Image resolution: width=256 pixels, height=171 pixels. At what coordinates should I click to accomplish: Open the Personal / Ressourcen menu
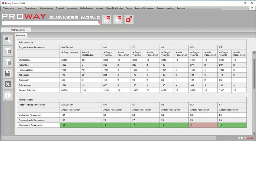click(x=145, y=8)
